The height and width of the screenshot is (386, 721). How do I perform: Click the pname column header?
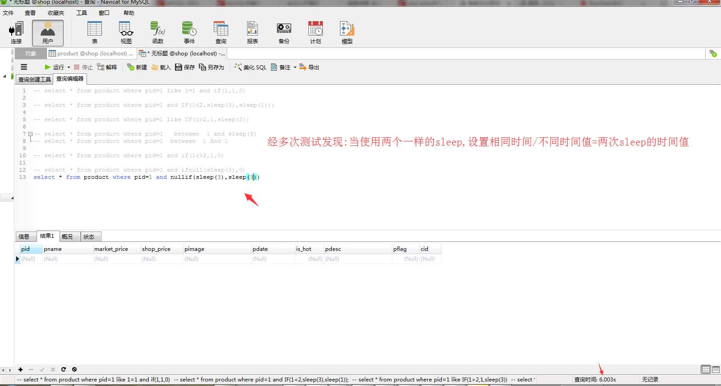tap(68, 249)
